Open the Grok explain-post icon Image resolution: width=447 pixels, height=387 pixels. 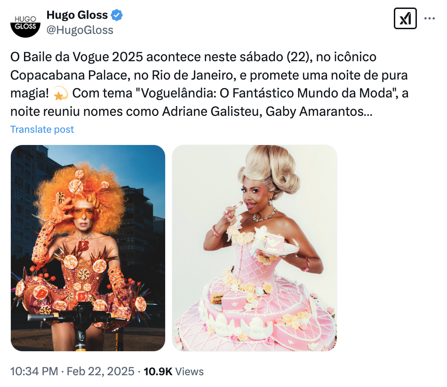(x=405, y=18)
